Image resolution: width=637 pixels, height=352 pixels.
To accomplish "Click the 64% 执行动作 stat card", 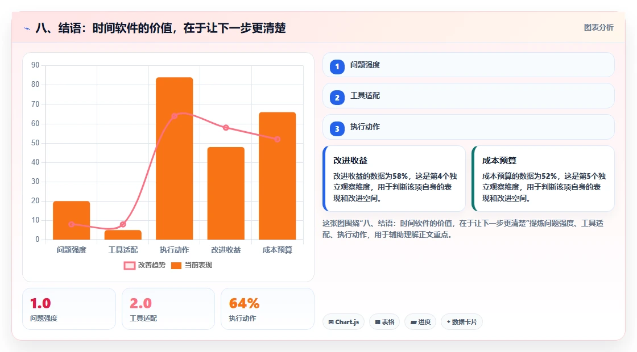I will click(x=267, y=309).
